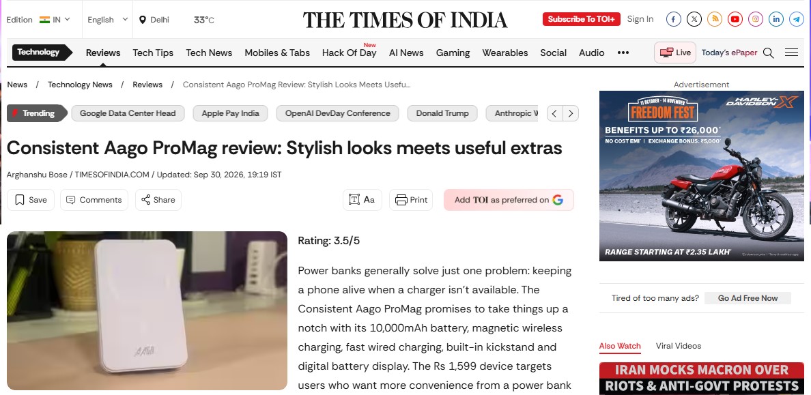The height and width of the screenshot is (395, 811).
Task: Click the Technology News breadcrumb
Action: 80,85
